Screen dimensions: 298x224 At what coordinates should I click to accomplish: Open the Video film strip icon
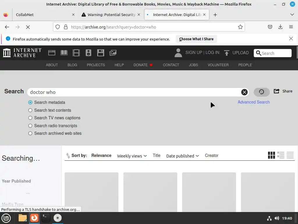[x=76, y=53]
